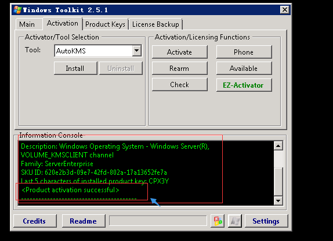Click the Check button
333x241 pixels.
[x=179, y=85]
